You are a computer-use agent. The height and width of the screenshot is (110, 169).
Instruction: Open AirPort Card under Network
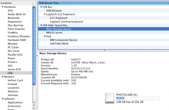coord(15,80)
